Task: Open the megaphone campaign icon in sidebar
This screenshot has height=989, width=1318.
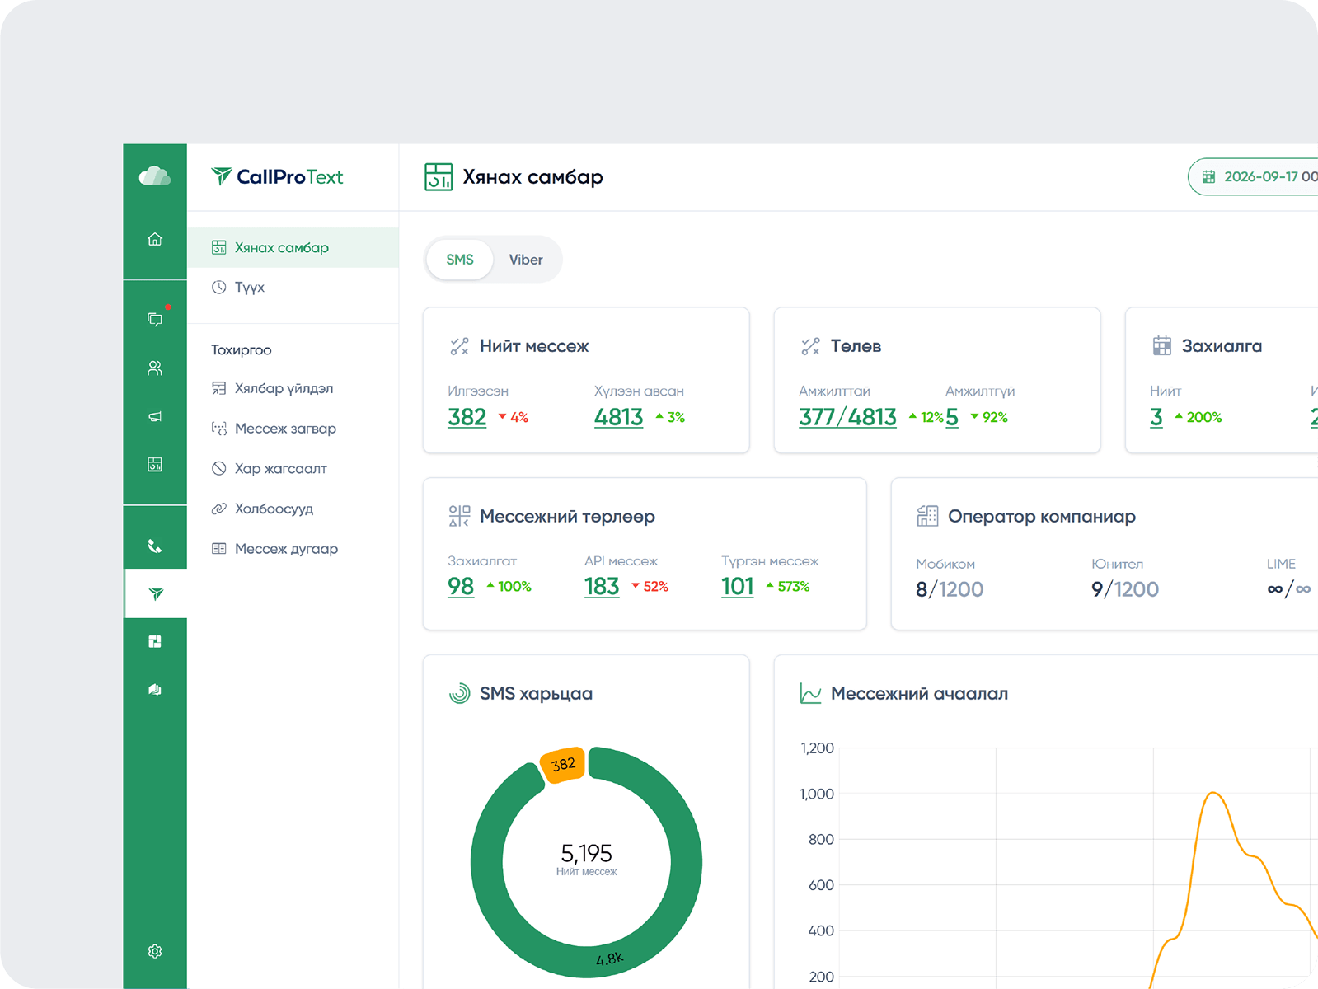Action: [155, 416]
